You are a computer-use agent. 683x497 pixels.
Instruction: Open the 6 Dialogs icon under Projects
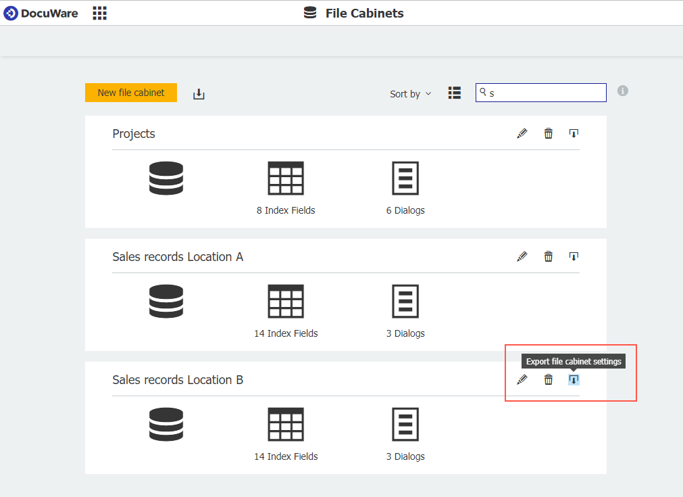(x=405, y=178)
